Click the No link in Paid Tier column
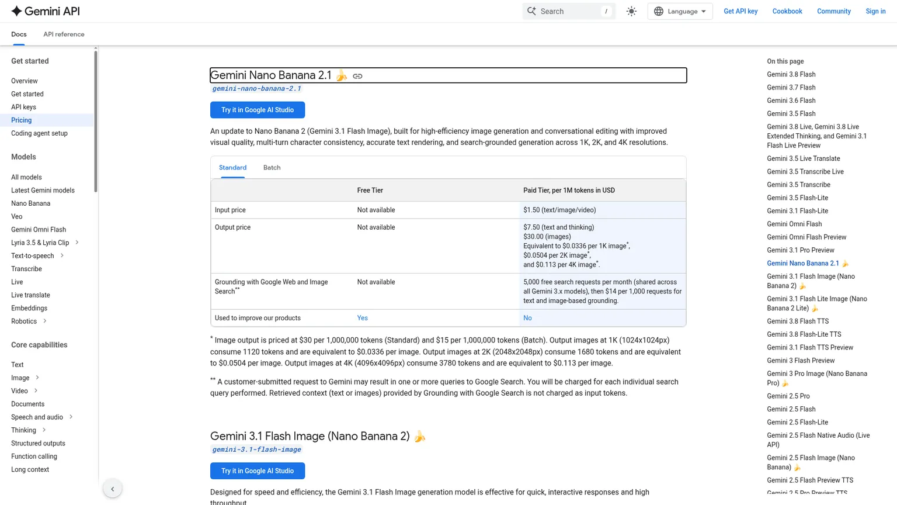The height and width of the screenshot is (505, 897). 527,318
